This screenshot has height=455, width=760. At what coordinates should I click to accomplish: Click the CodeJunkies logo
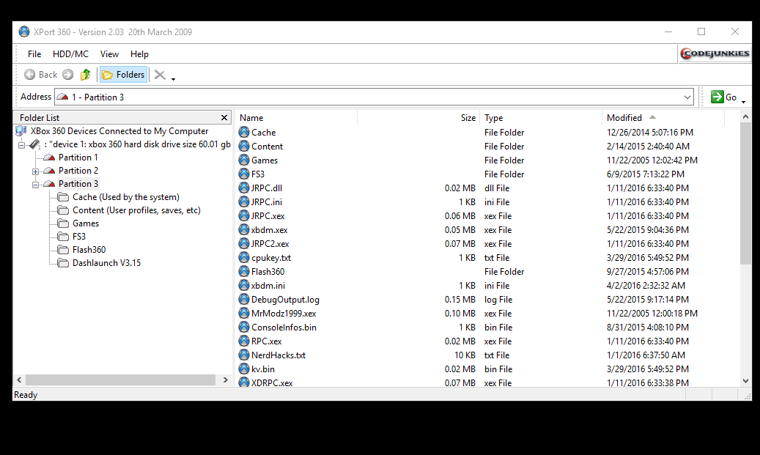click(715, 53)
